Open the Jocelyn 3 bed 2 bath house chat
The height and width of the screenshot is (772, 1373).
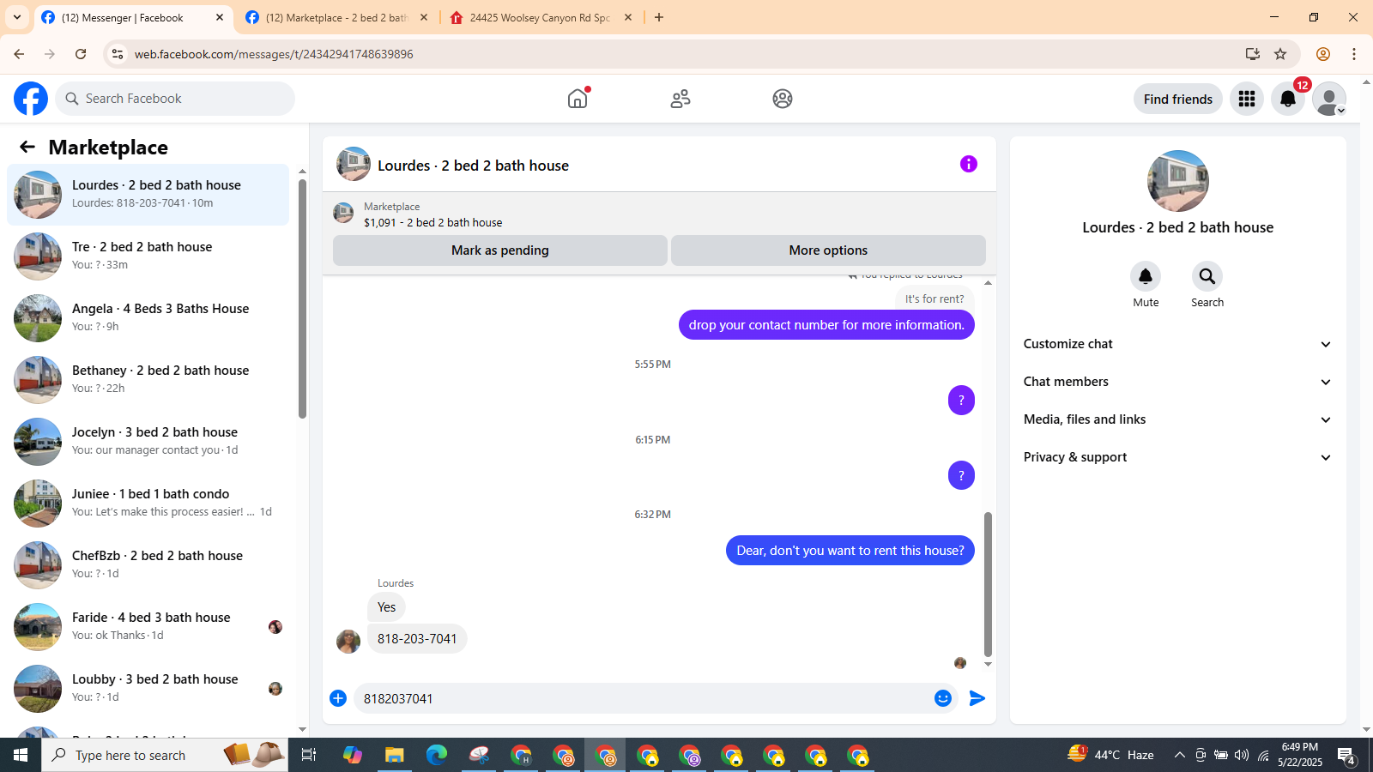coord(148,442)
